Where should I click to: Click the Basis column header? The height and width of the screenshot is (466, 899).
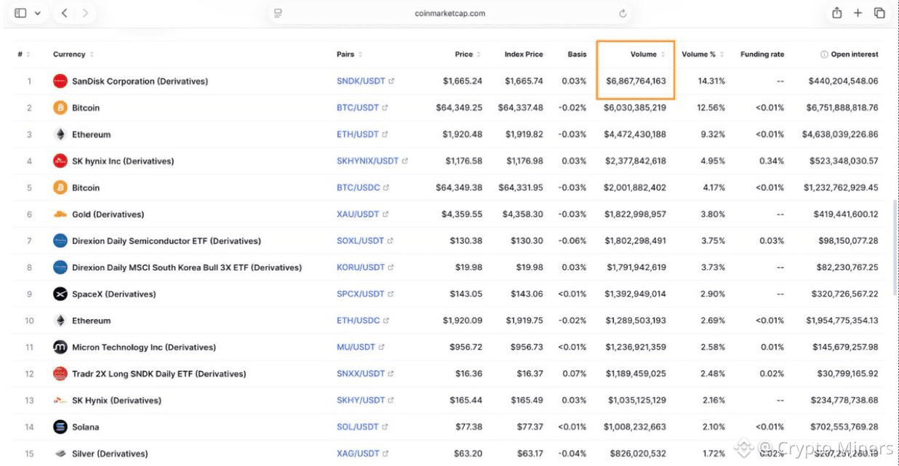[x=577, y=55]
